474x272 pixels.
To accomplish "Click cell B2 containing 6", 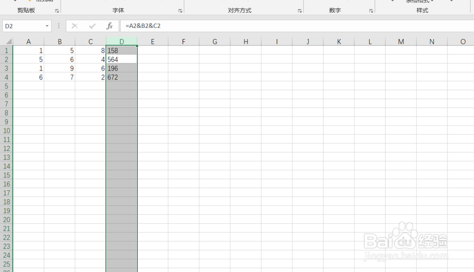I will pos(60,60).
